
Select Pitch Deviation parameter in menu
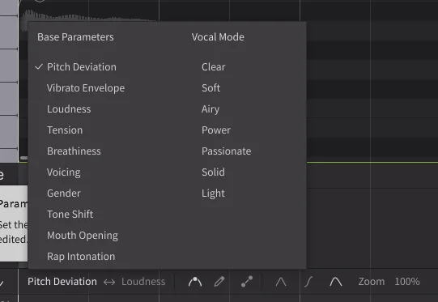point(81,67)
